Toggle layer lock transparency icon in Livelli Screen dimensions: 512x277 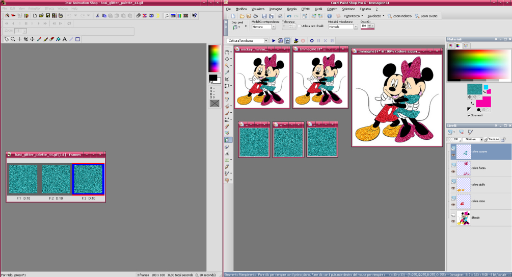[x=503, y=140]
